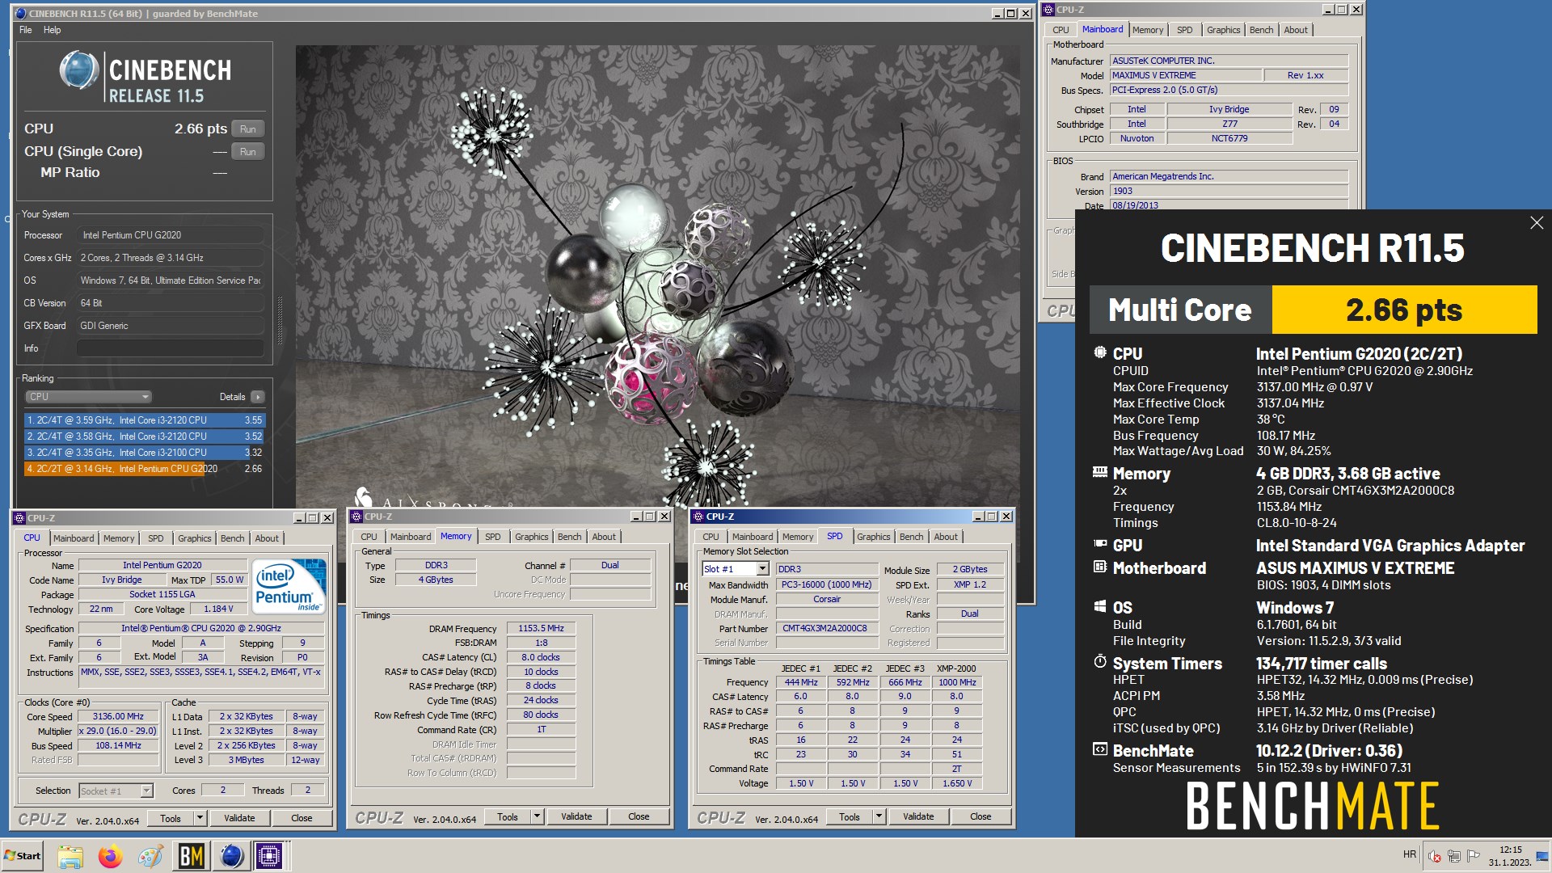This screenshot has width=1552, height=873.
Task: Select ranking row 4 Pentium G2020 2.66
Action: [145, 469]
